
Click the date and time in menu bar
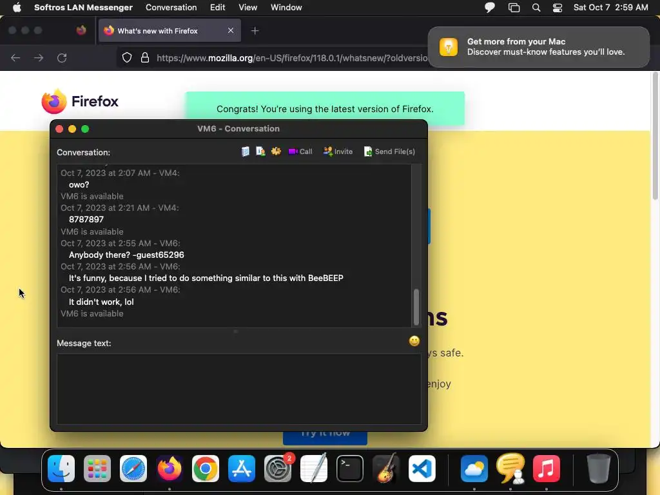click(610, 7)
